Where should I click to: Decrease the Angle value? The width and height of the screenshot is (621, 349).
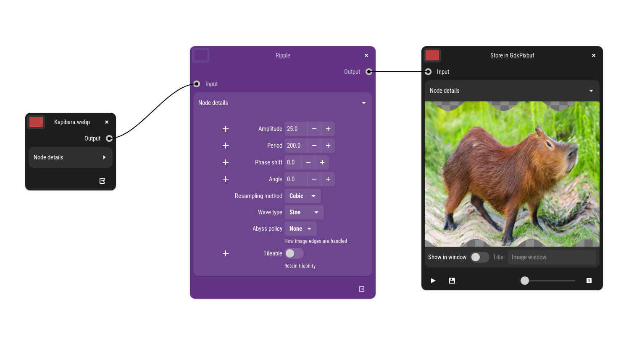[314, 179]
